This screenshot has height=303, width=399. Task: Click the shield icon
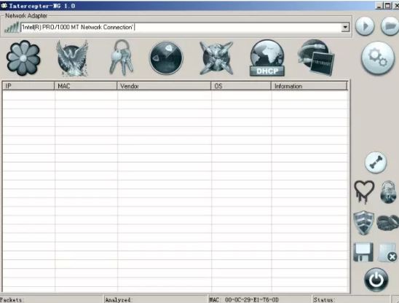point(364,223)
